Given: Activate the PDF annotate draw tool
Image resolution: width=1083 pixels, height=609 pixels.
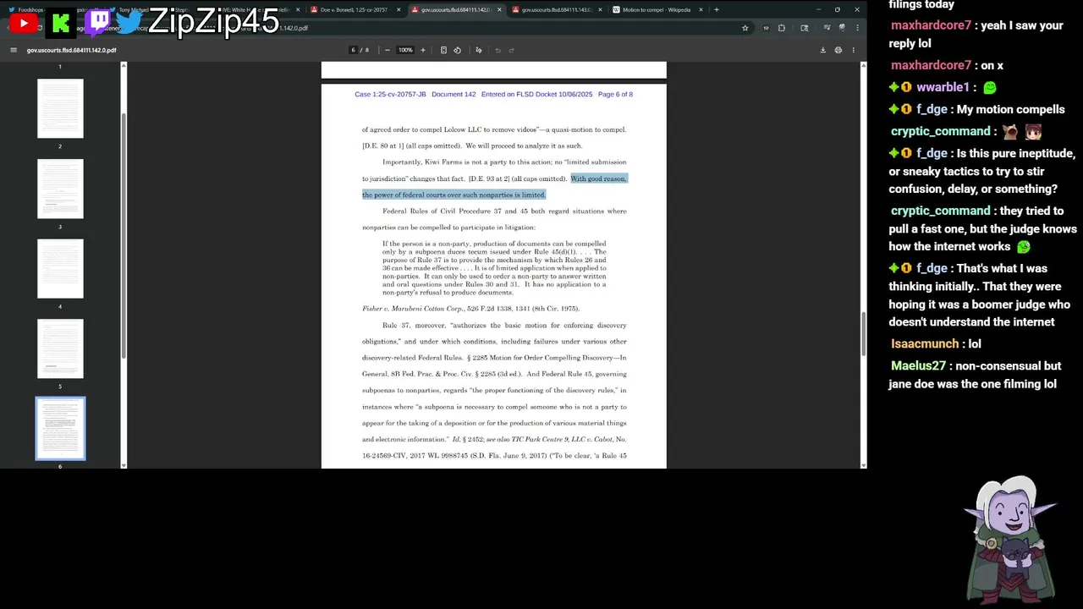Looking at the screenshot, I should click(479, 50).
